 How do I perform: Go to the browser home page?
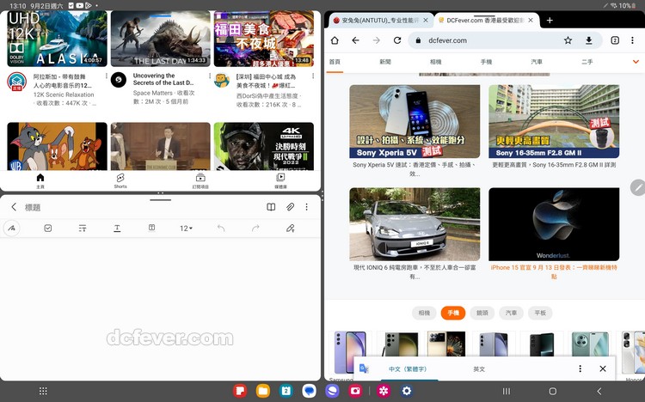click(335, 40)
